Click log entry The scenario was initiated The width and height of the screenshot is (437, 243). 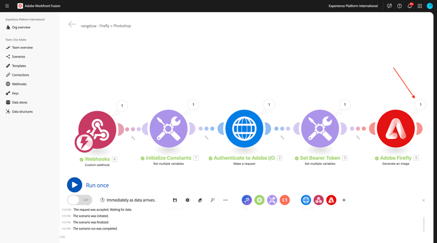(x=90, y=216)
